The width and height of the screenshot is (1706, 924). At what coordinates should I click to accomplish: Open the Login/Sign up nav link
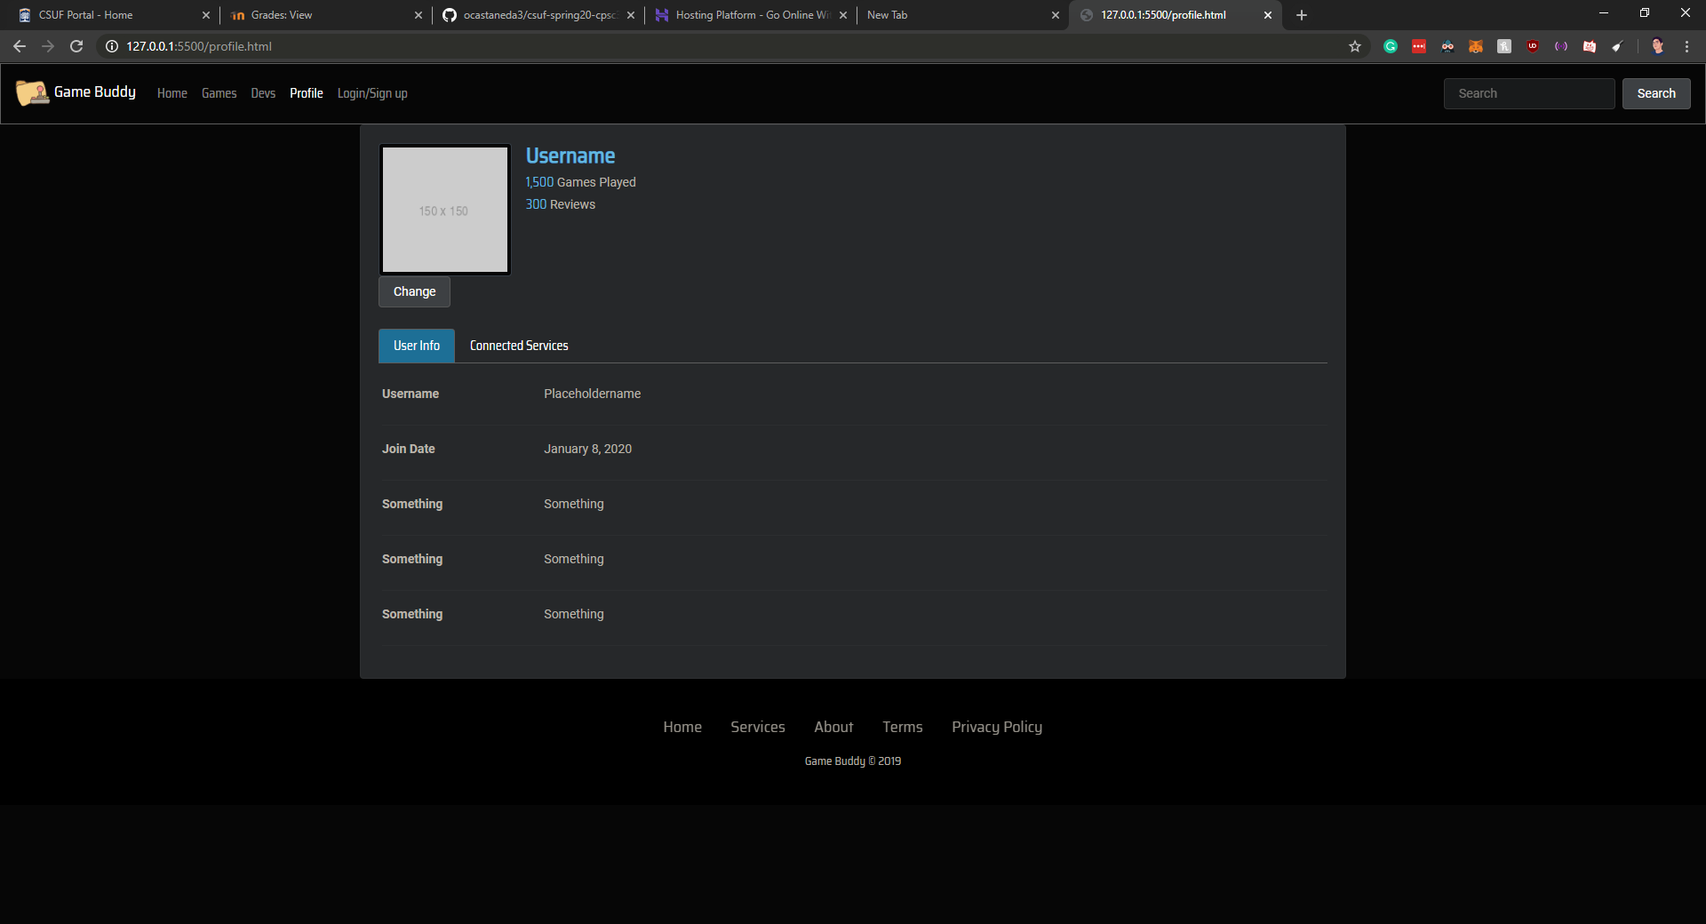pyautogui.click(x=372, y=93)
